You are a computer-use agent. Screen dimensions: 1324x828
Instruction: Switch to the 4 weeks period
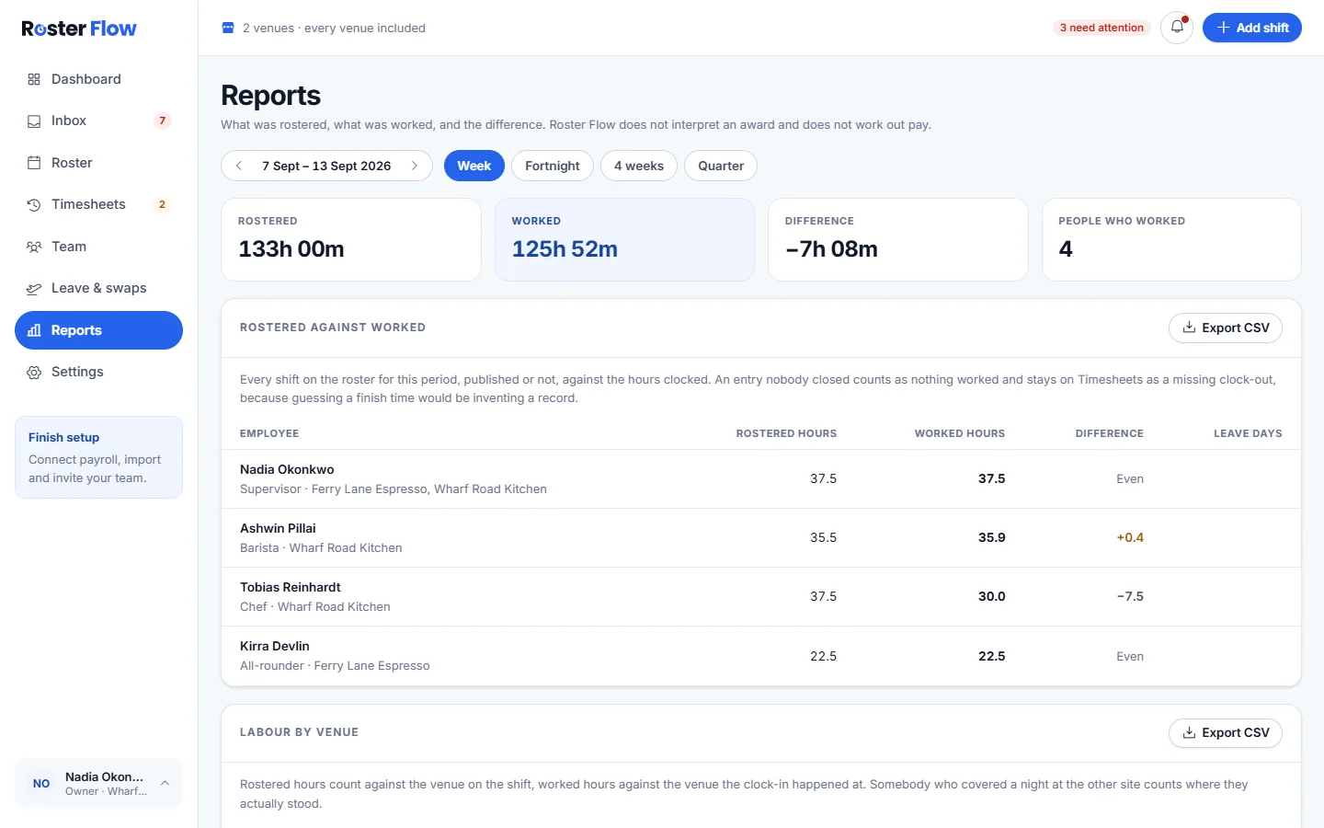coord(639,166)
